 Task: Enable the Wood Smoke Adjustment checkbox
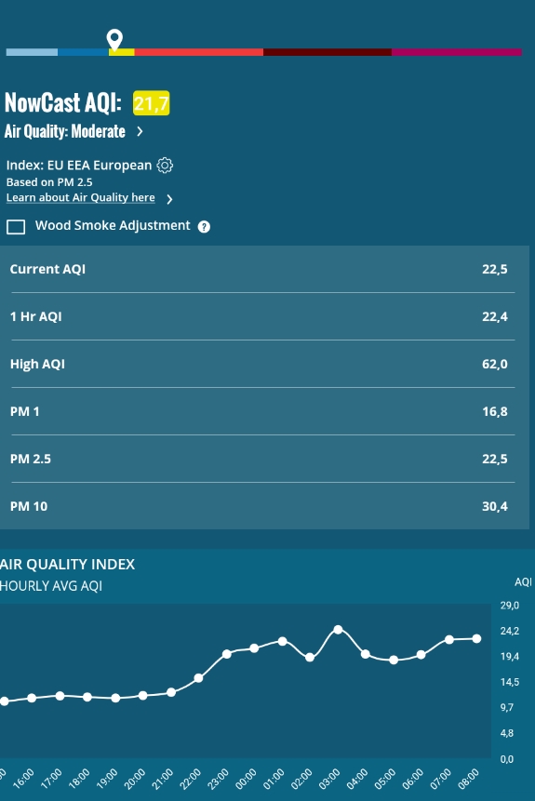[16, 227]
